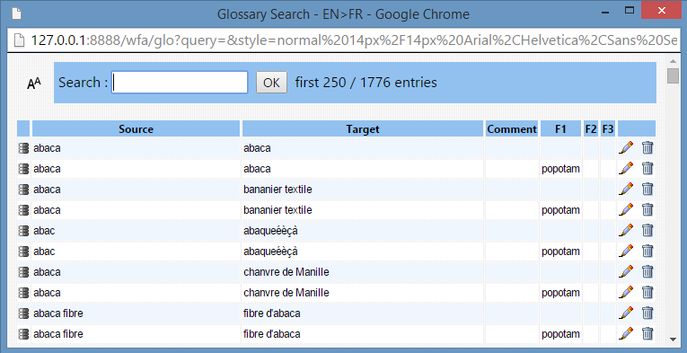Delete the abaqueéèçà entry with empty F1

(x=647, y=230)
